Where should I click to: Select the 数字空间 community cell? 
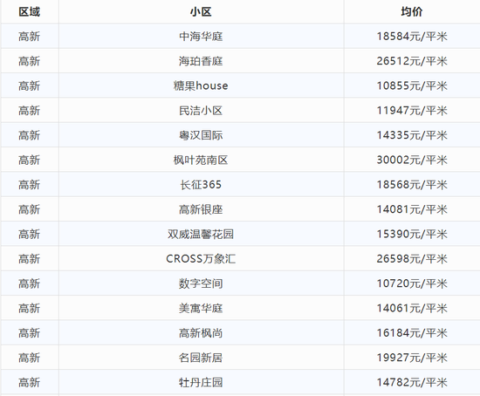(201, 283)
